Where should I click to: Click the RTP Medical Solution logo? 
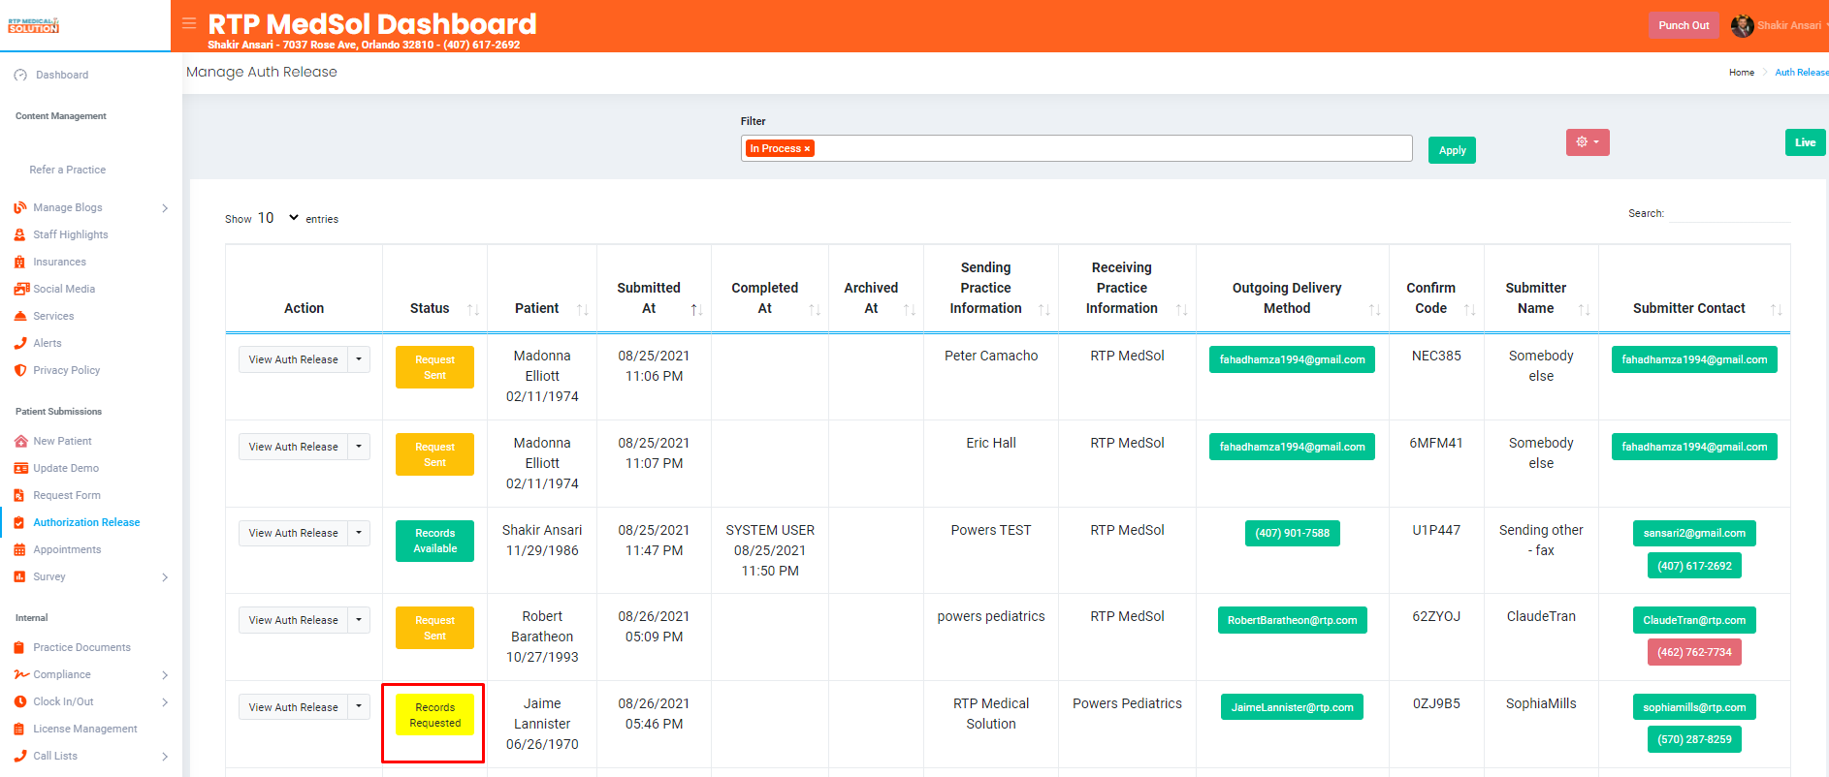[x=34, y=25]
